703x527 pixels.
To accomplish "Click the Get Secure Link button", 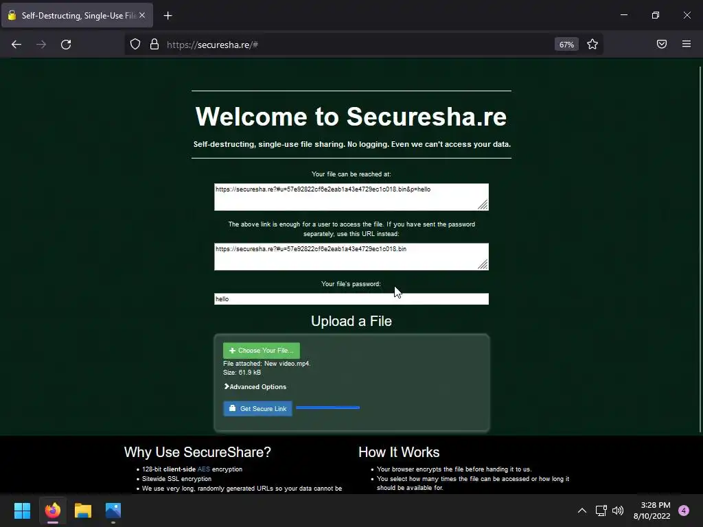I will (258, 409).
